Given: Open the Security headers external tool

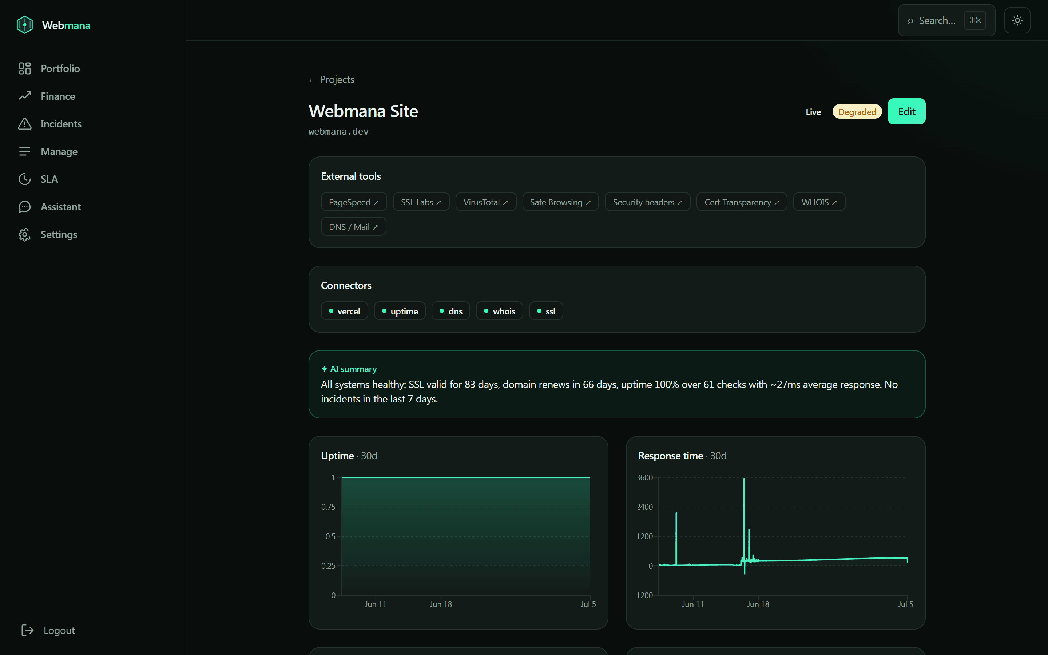Looking at the screenshot, I should pos(647,202).
